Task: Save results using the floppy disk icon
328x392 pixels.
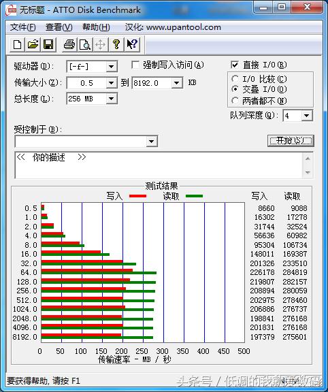Action: click(x=48, y=44)
